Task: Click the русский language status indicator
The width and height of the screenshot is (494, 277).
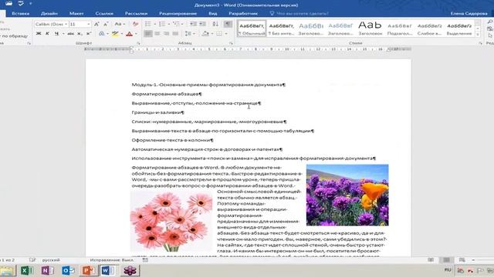Action: coord(51,260)
